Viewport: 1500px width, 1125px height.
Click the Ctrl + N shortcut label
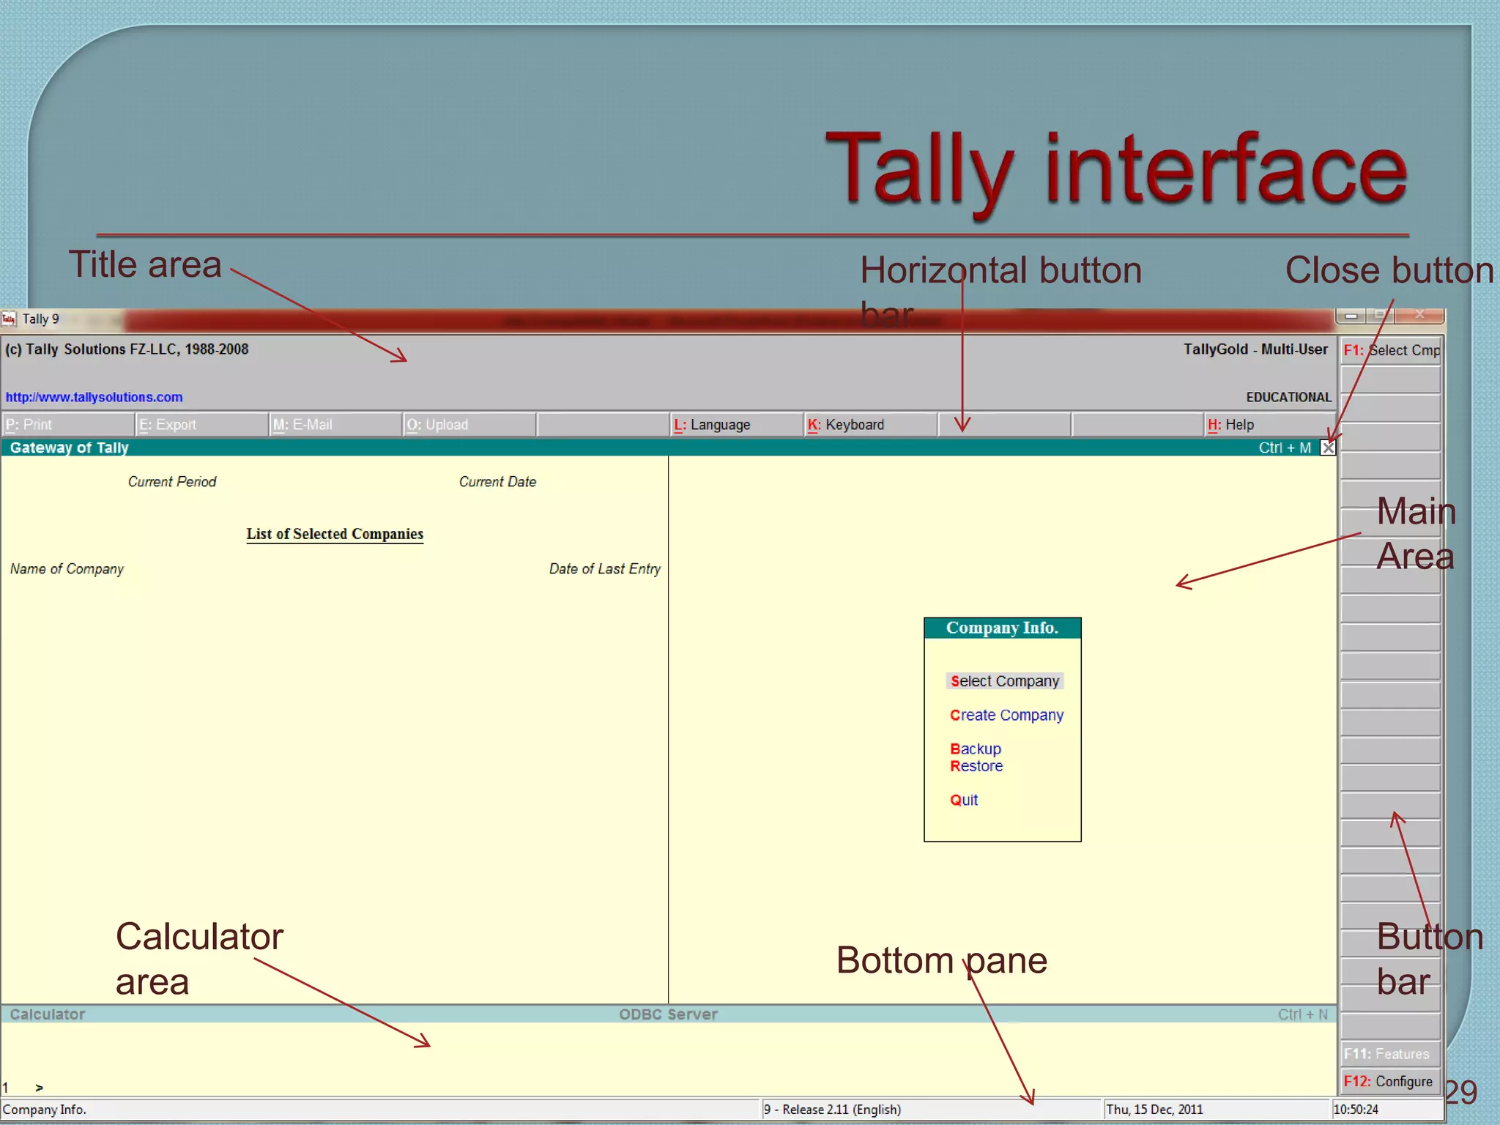[1303, 1014]
